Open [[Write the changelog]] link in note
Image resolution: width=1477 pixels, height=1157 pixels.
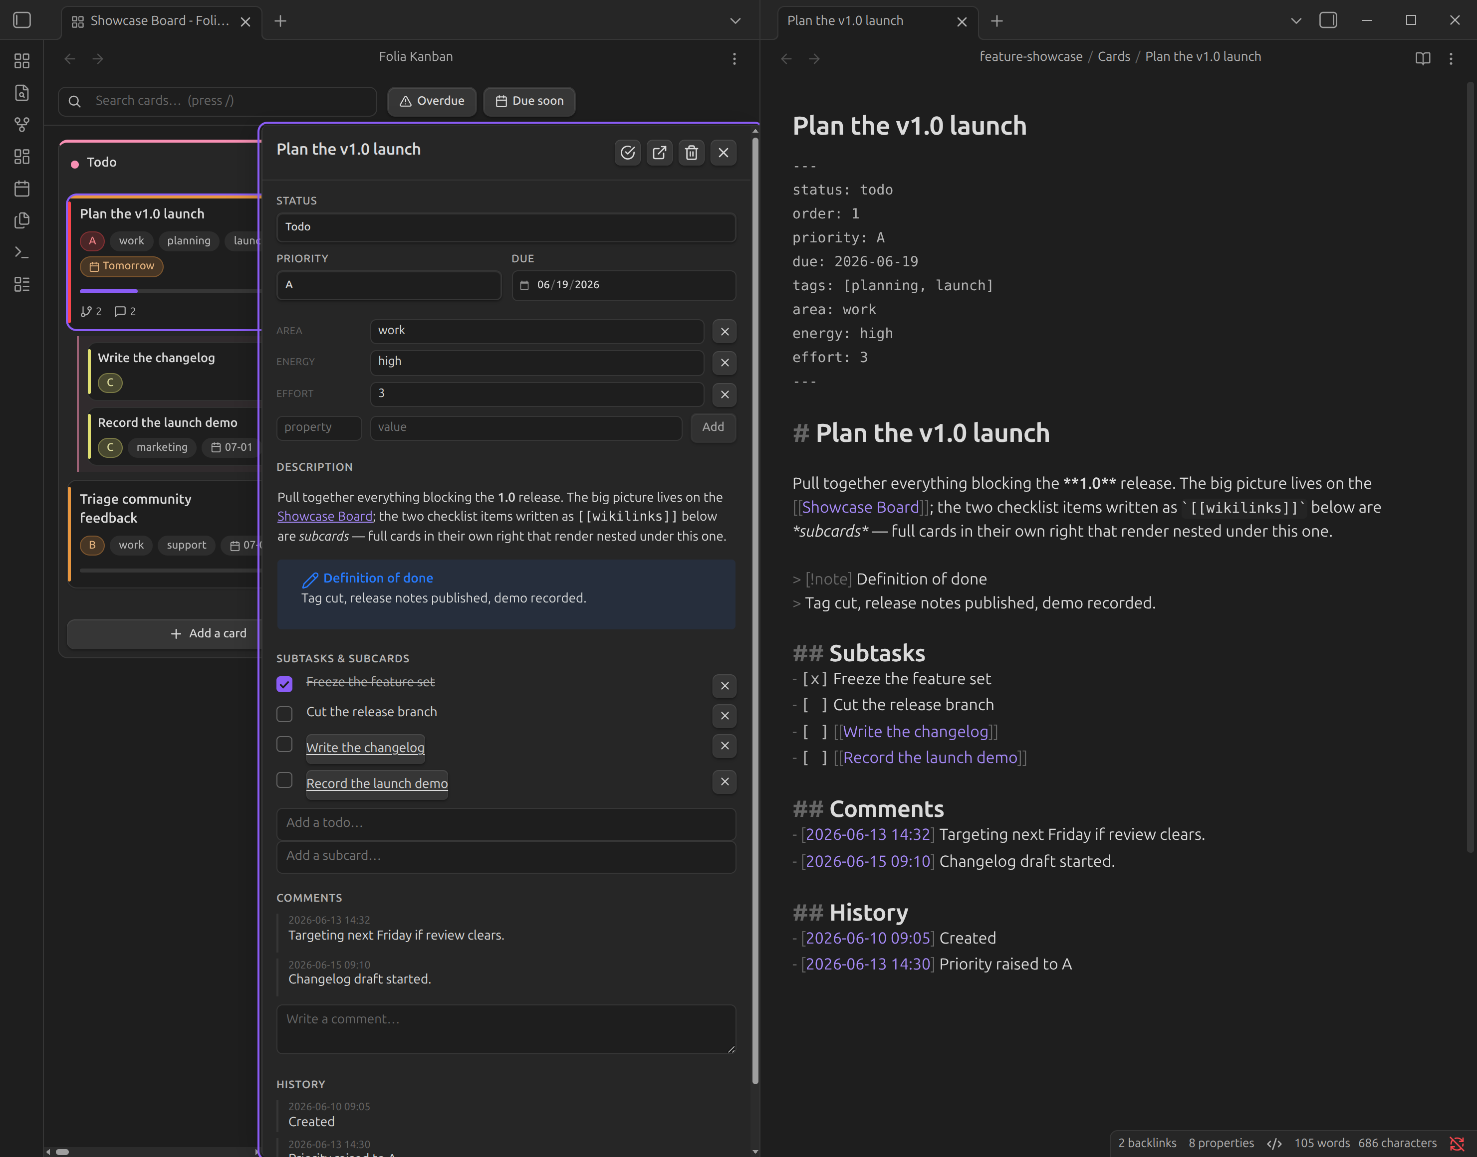915,732
